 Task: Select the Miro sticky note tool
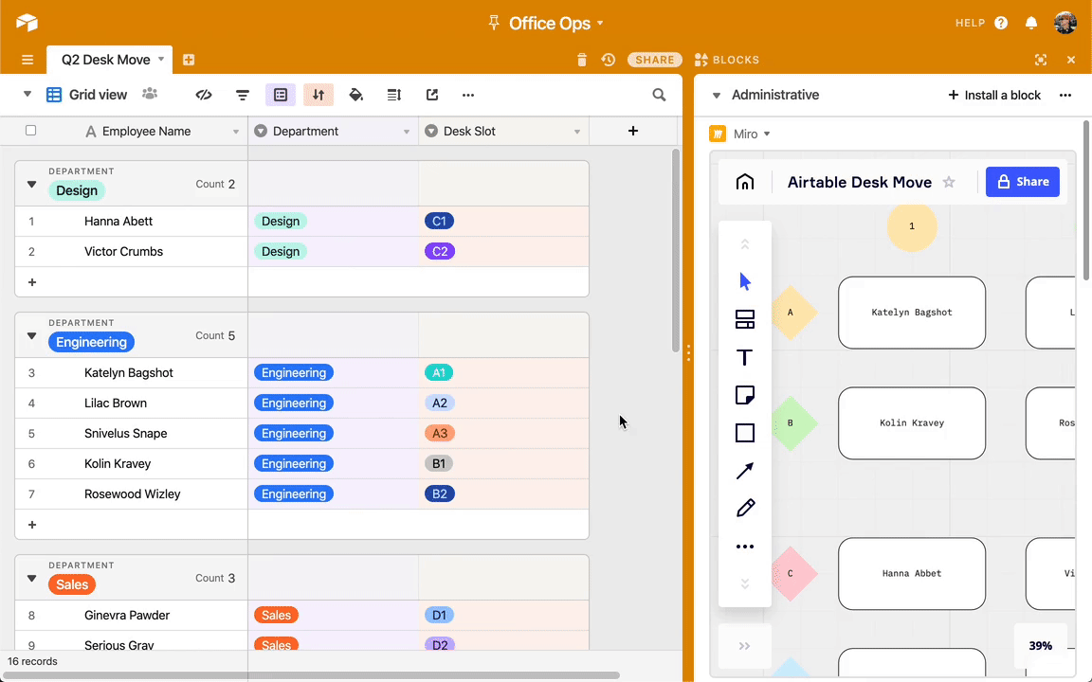tap(745, 395)
